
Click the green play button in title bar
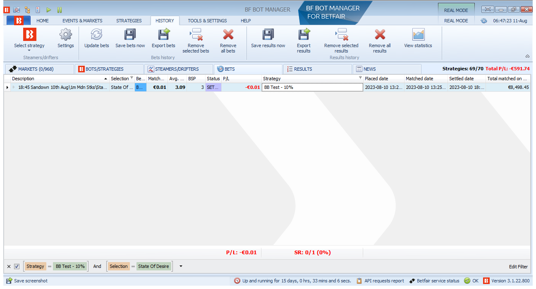pyautogui.click(x=49, y=10)
